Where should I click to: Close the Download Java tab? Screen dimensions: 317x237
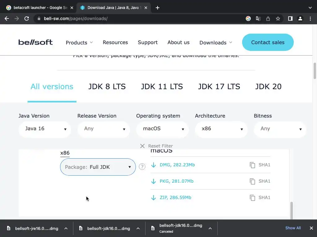tap(146, 8)
